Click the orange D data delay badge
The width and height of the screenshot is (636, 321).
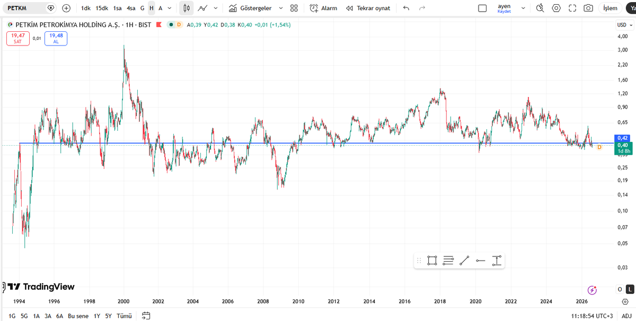tap(178, 25)
